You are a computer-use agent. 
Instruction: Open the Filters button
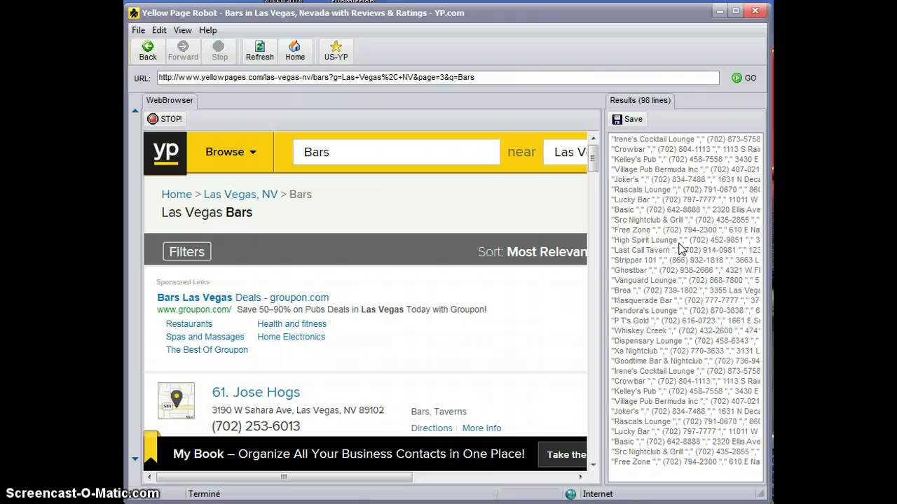186,252
